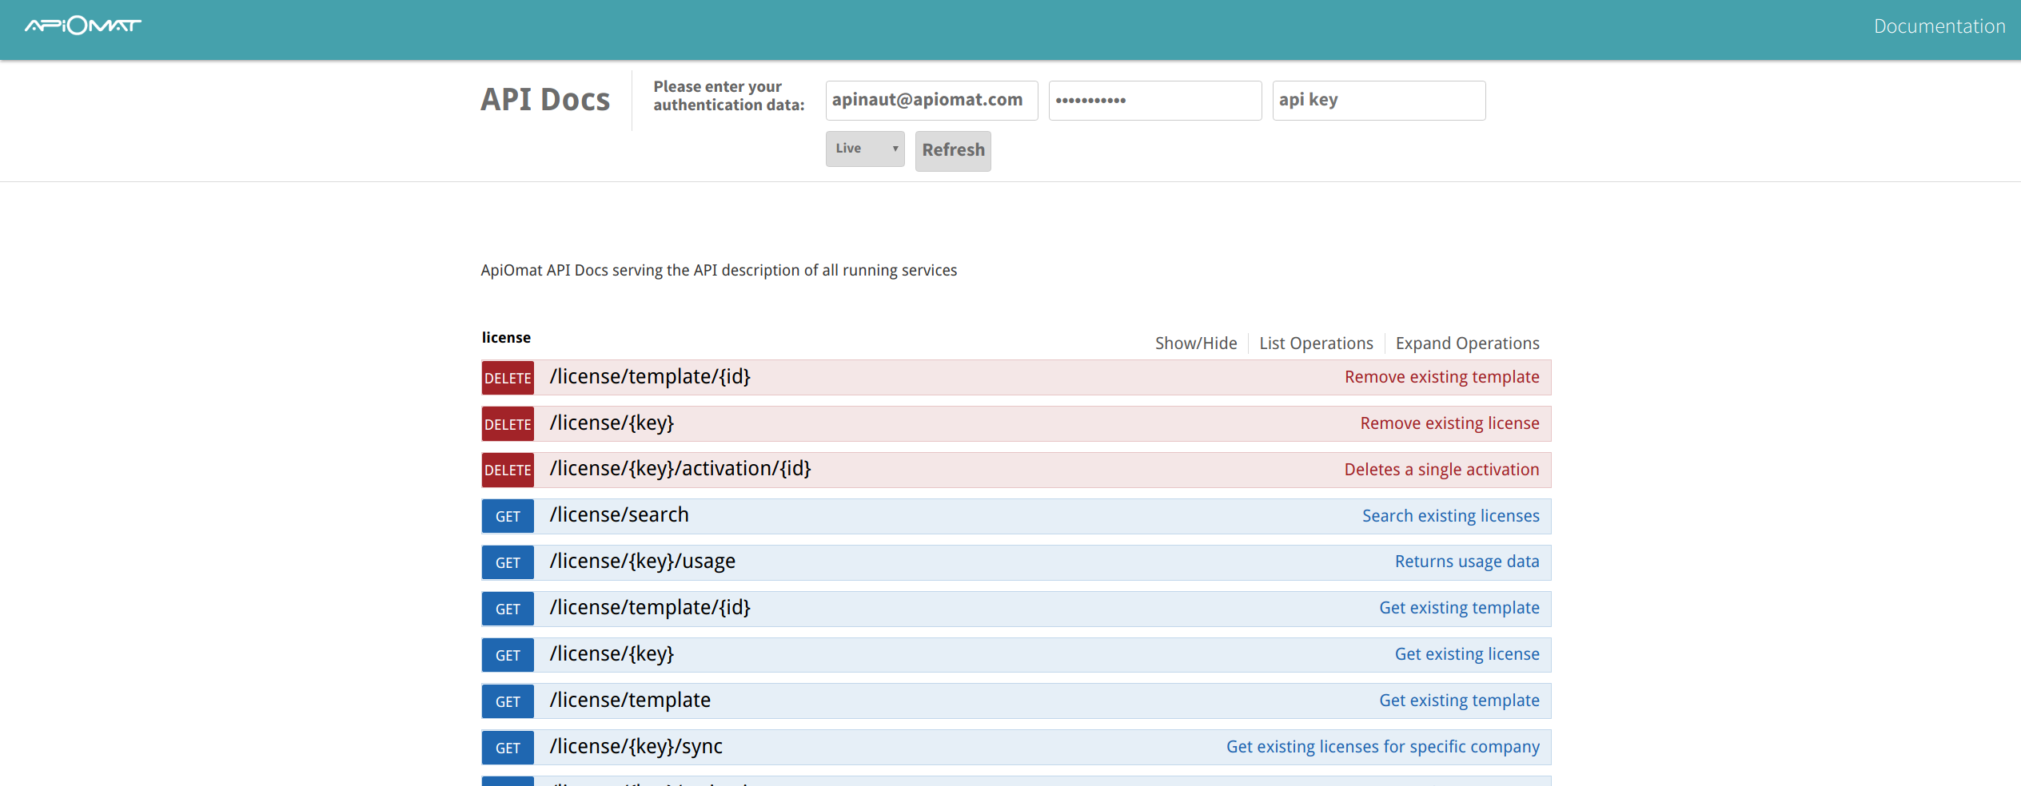
Task: Expand the /license/search path
Action: tap(619, 515)
